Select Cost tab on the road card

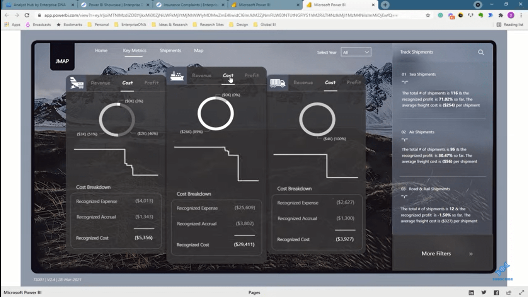330,82
